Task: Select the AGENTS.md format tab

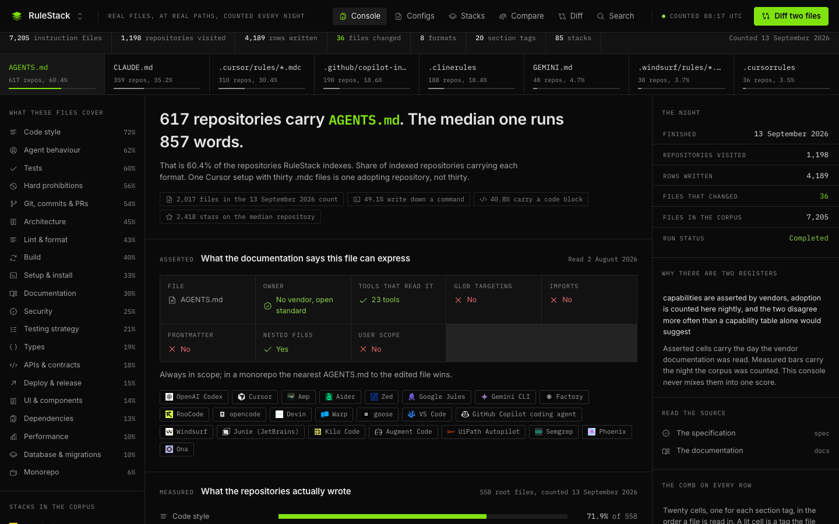Action: (x=52, y=74)
